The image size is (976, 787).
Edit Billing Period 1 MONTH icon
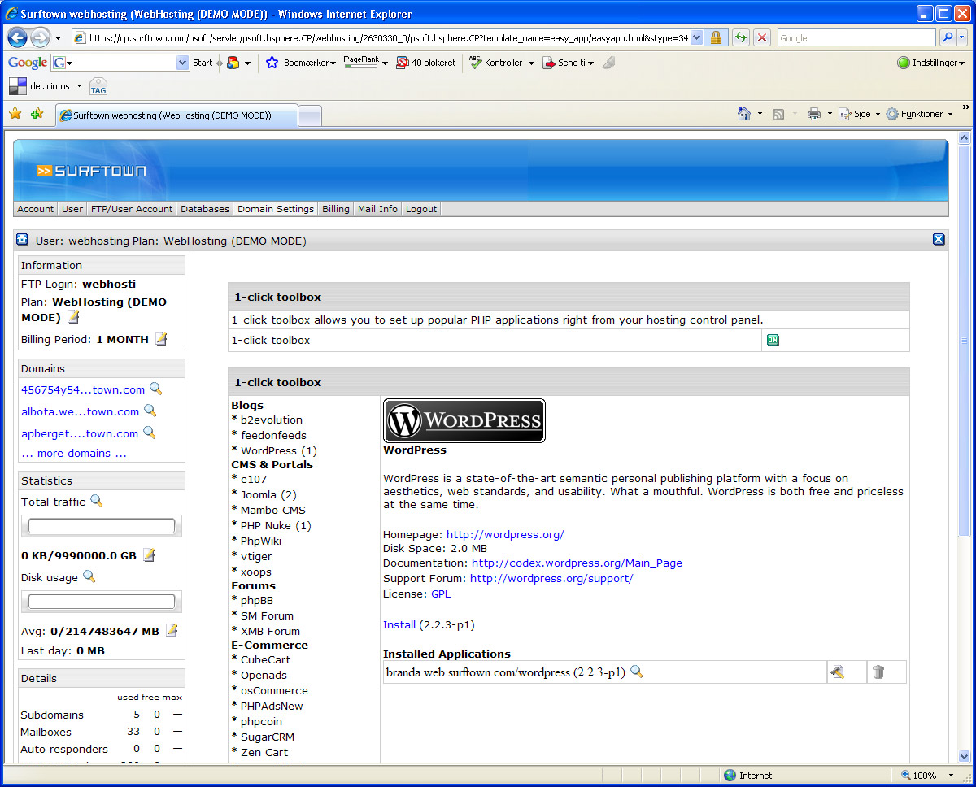pyautogui.click(x=161, y=338)
